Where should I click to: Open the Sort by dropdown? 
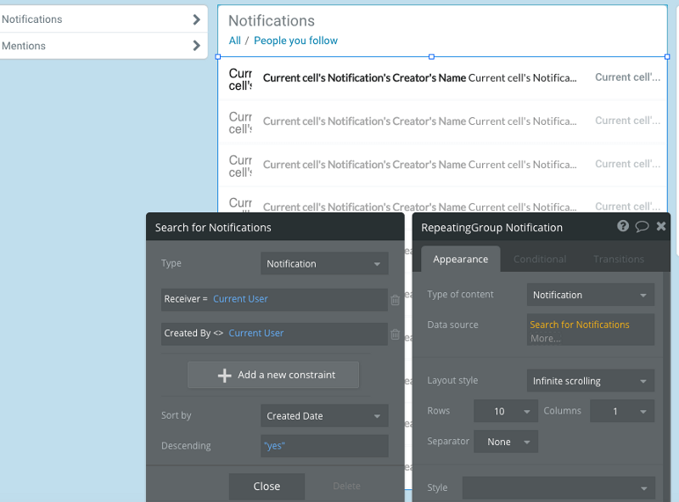324,415
